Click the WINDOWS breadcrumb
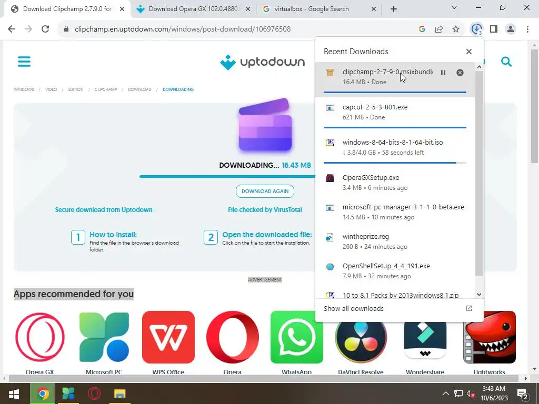 click(24, 89)
